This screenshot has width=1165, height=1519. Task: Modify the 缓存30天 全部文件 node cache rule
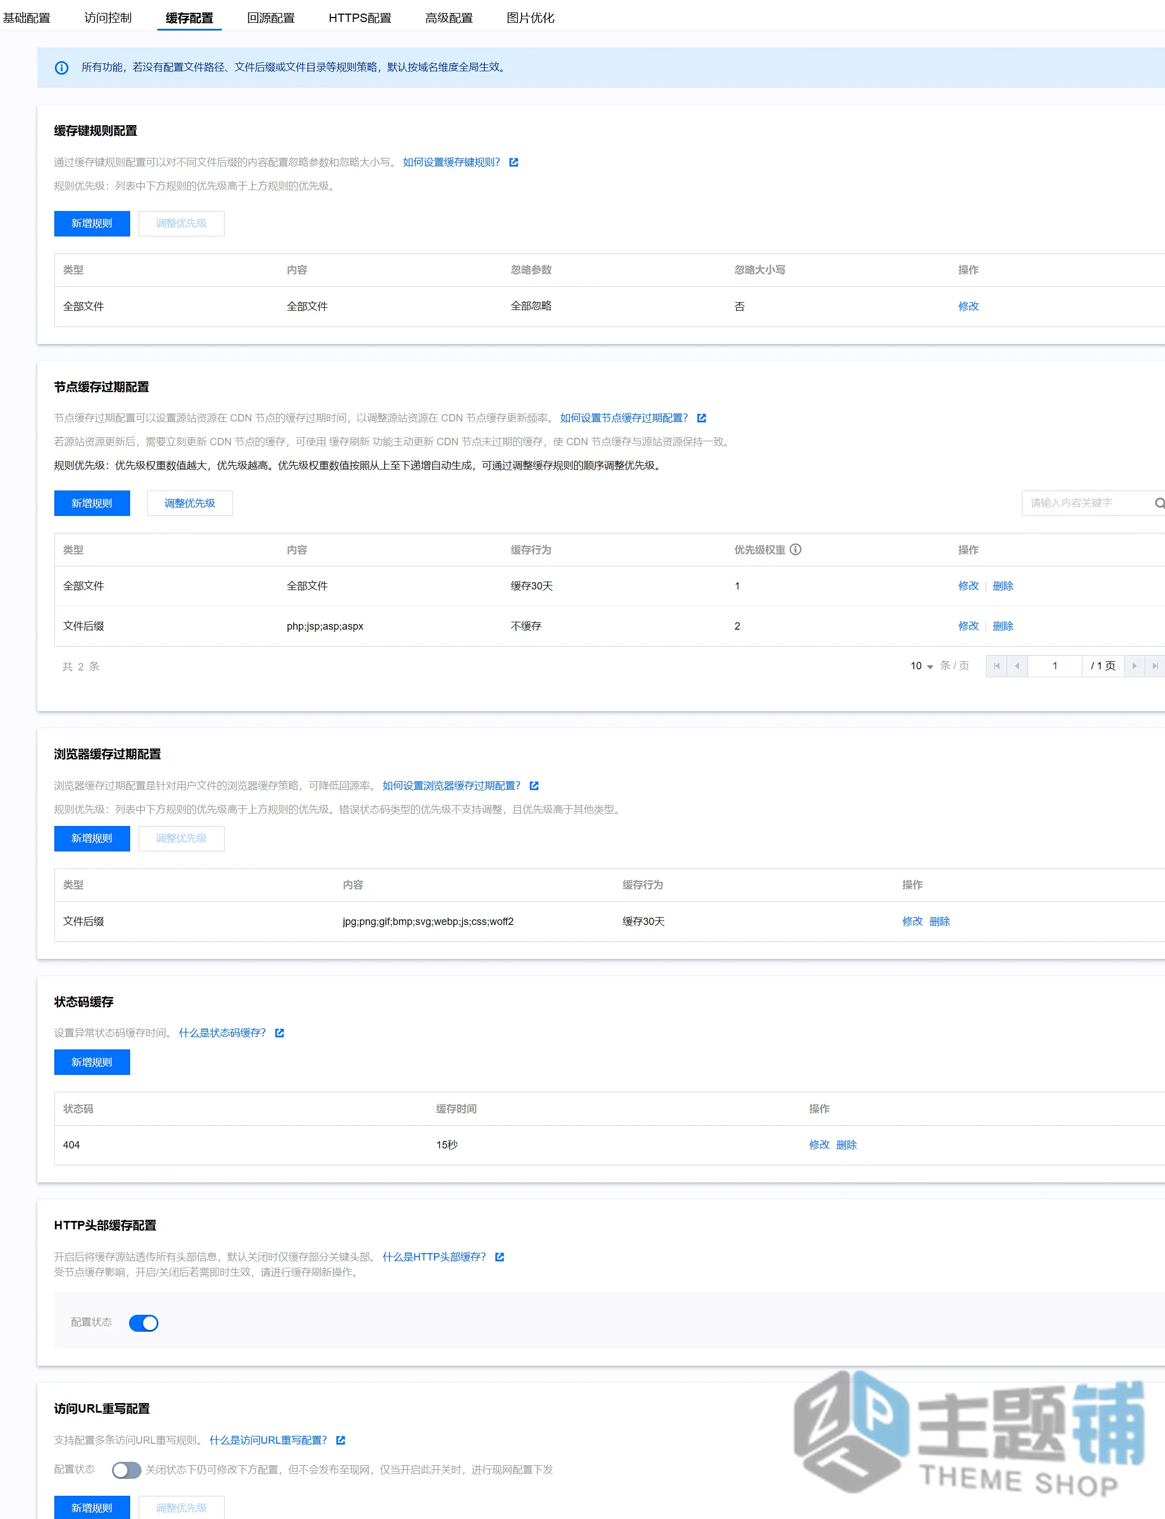[968, 586]
